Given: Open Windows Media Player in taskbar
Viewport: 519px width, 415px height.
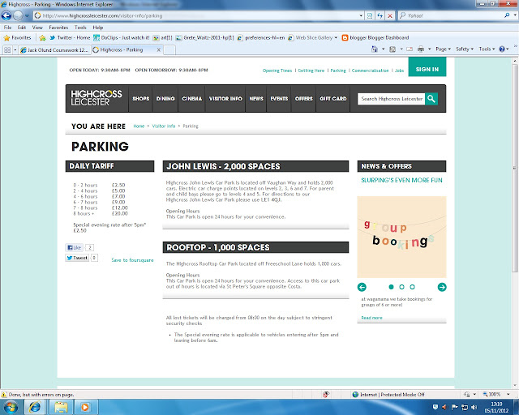Looking at the screenshot, I should coord(85,407).
